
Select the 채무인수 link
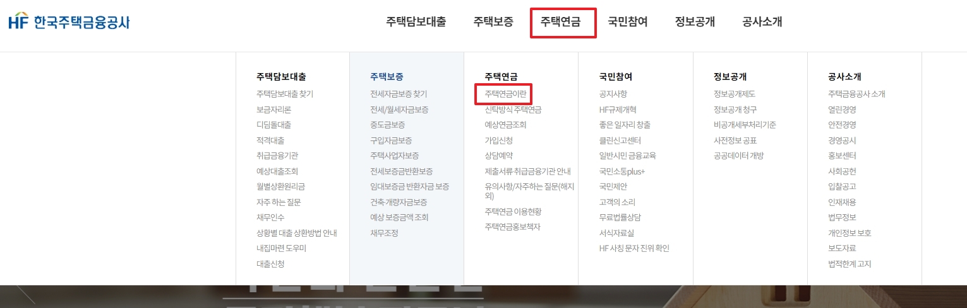(x=270, y=217)
